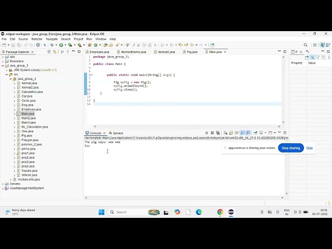Click the New Java Class icon
The width and height of the screenshot is (332, 249).
tap(95, 45)
